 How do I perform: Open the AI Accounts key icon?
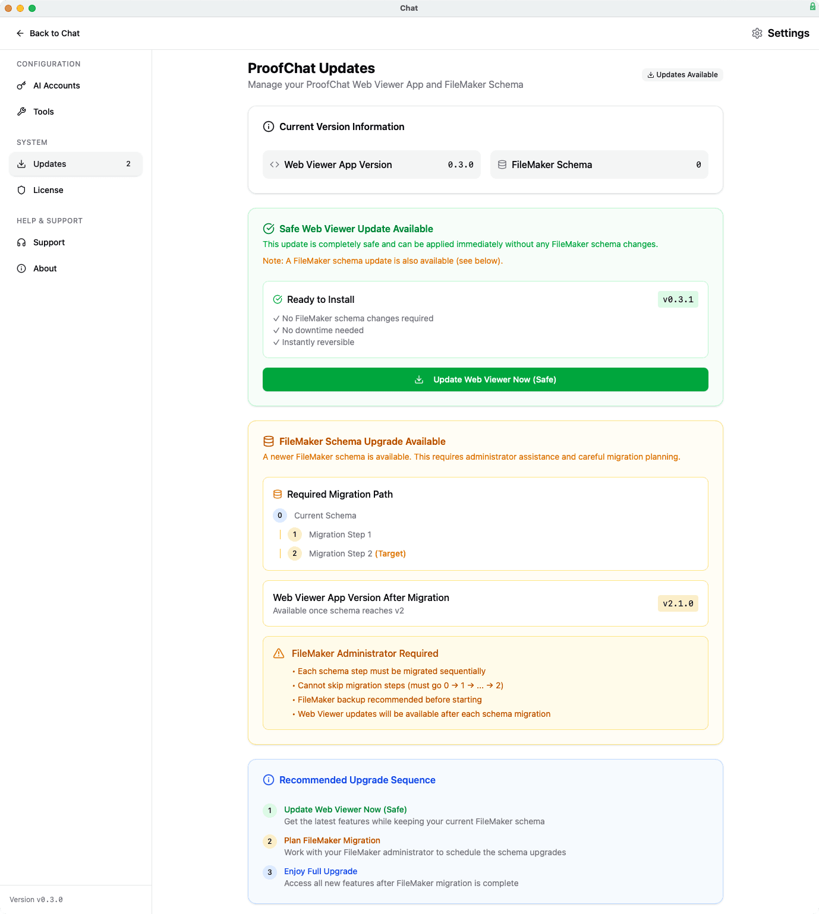click(21, 86)
